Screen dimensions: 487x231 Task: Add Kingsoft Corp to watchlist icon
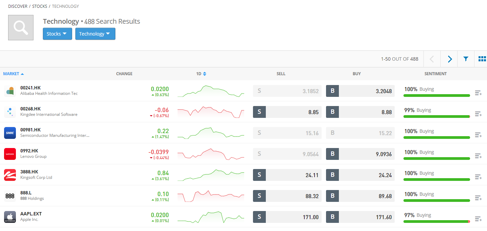click(478, 177)
